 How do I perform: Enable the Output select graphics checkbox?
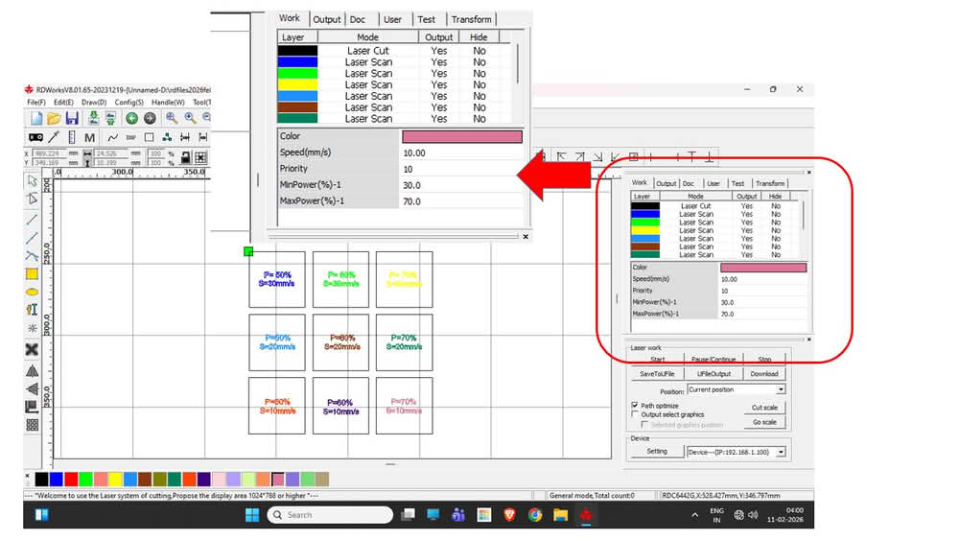(635, 414)
